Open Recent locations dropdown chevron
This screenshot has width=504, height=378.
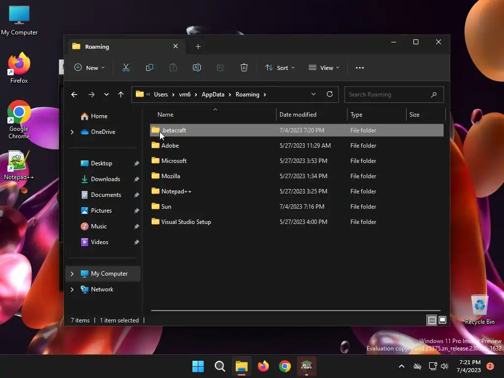(x=106, y=94)
